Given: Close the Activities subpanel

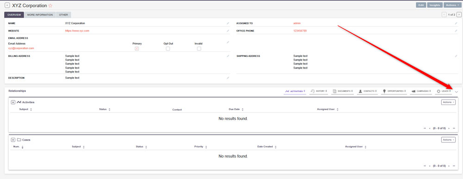Looking at the screenshot, I should click(x=13, y=102).
